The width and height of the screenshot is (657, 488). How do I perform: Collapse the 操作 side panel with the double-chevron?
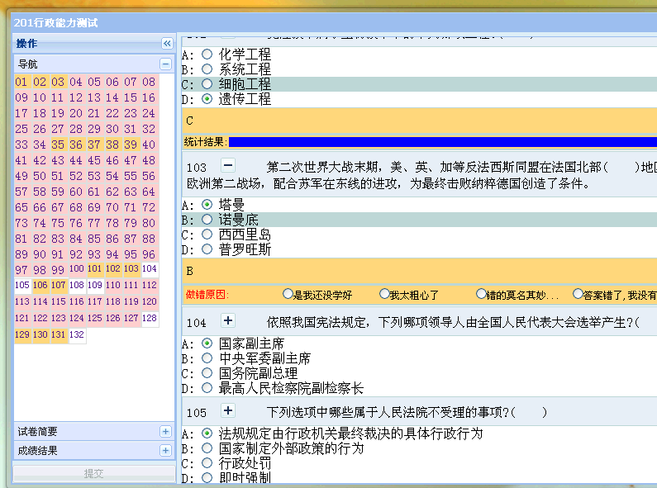click(x=167, y=43)
